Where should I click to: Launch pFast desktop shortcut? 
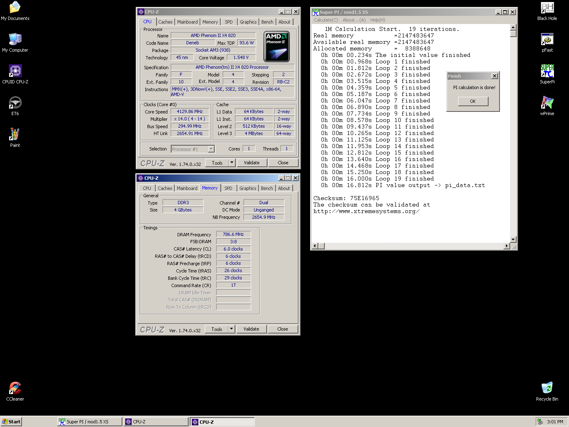coord(547,43)
